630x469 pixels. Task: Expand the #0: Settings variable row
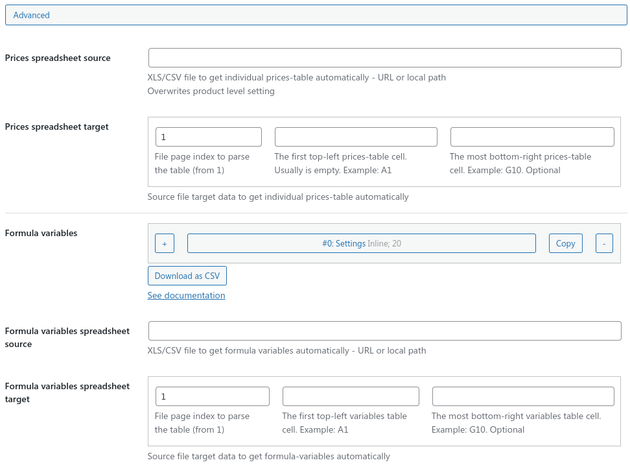pyautogui.click(x=361, y=243)
